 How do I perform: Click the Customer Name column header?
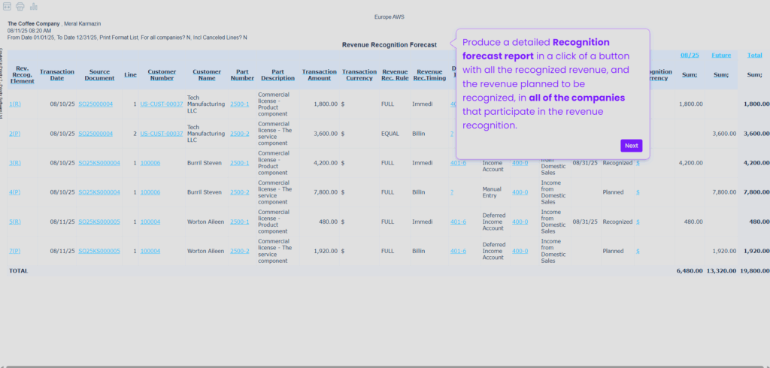pyautogui.click(x=207, y=74)
